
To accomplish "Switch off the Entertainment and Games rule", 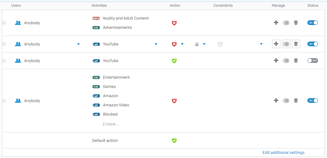I will pyautogui.click(x=313, y=100).
